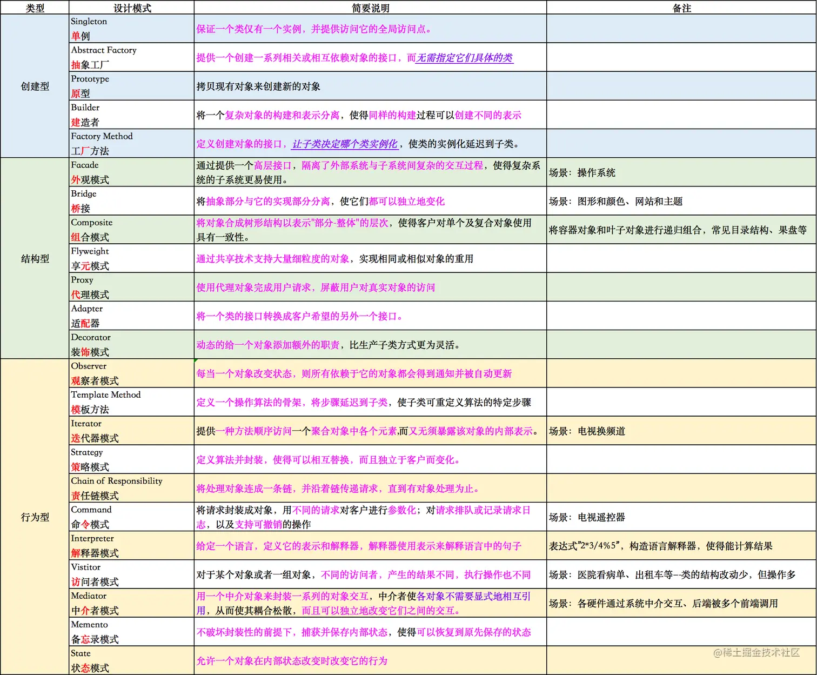817x675 pixels.
Task: Click the Singleton 单例 pattern cell
Action: click(x=130, y=28)
